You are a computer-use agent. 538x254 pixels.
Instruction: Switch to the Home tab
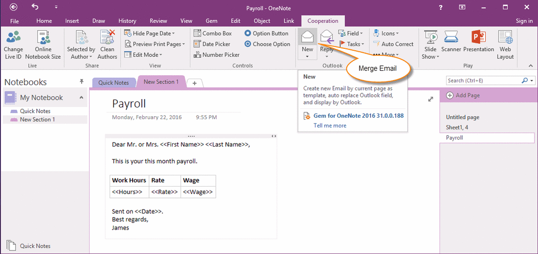pos(44,21)
